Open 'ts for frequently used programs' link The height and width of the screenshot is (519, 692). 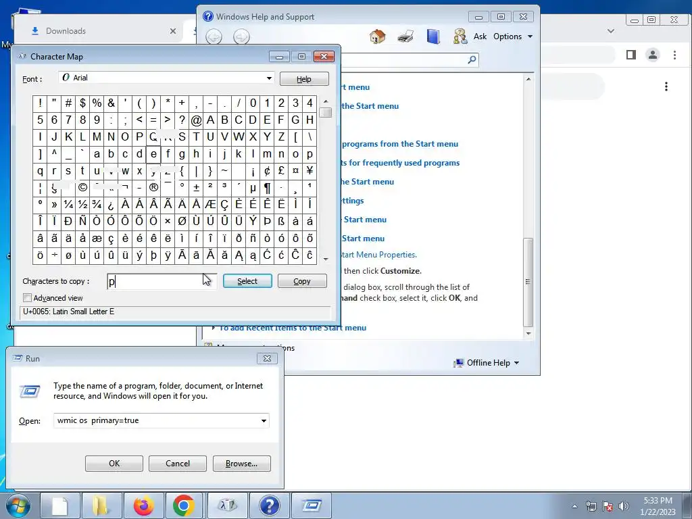tap(400, 163)
